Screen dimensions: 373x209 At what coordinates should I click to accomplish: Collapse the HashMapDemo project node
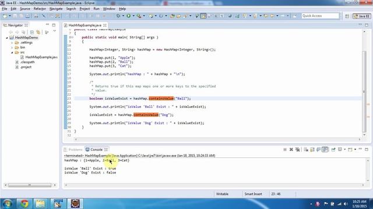(x=7, y=38)
